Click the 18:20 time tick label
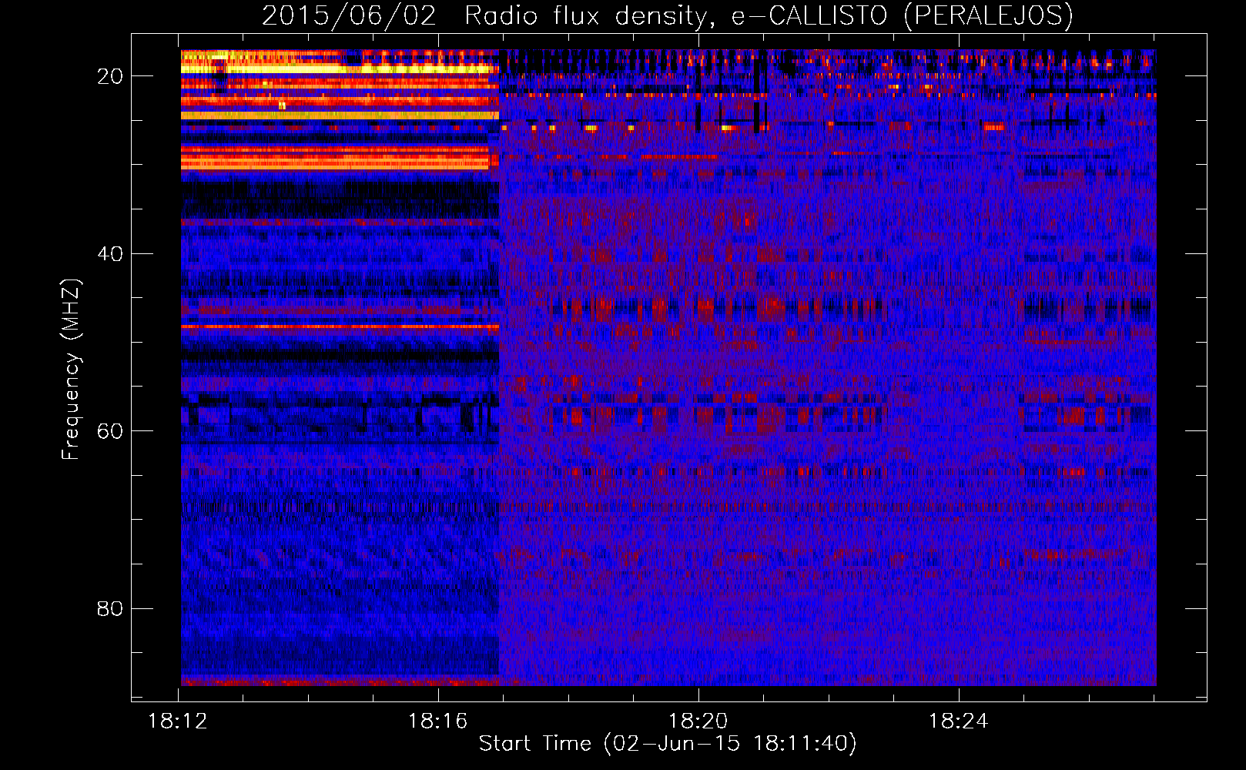Screen dimensions: 1246x770 [698, 721]
